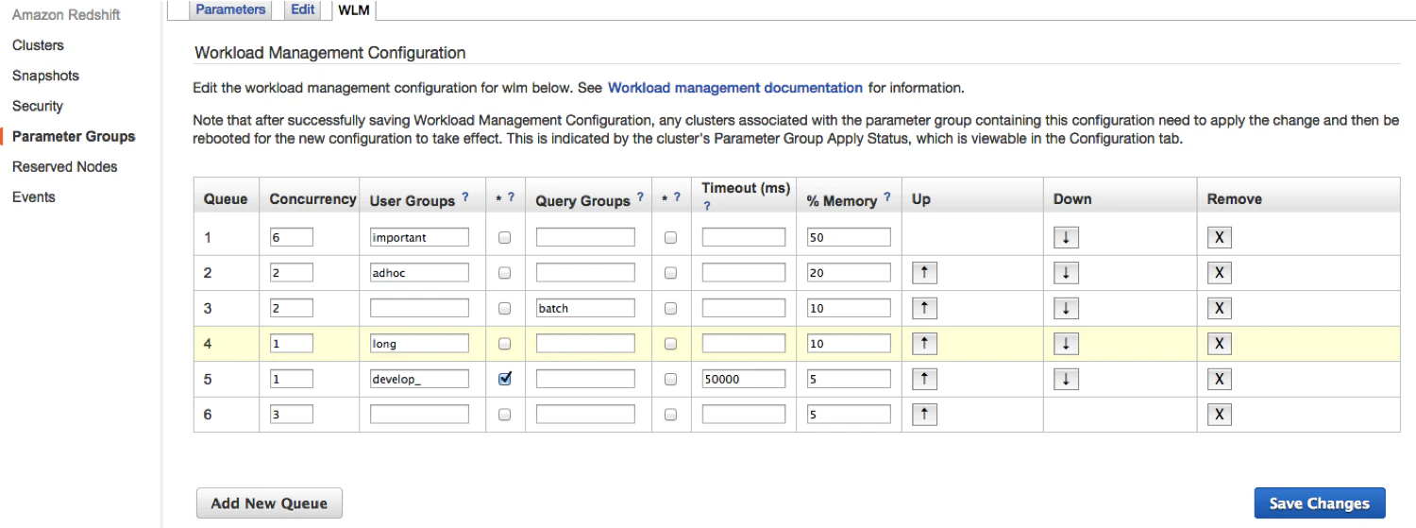Select the WLM tab
Image resolution: width=1416 pixels, height=528 pixels.
tap(354, 10)
